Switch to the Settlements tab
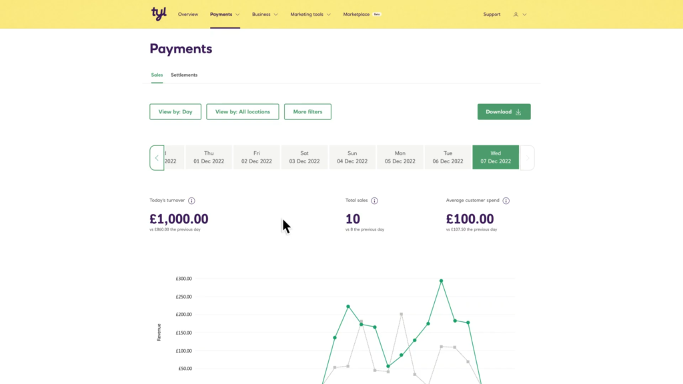683x384 pixels. pyautogui.click(x=184, y=75)
